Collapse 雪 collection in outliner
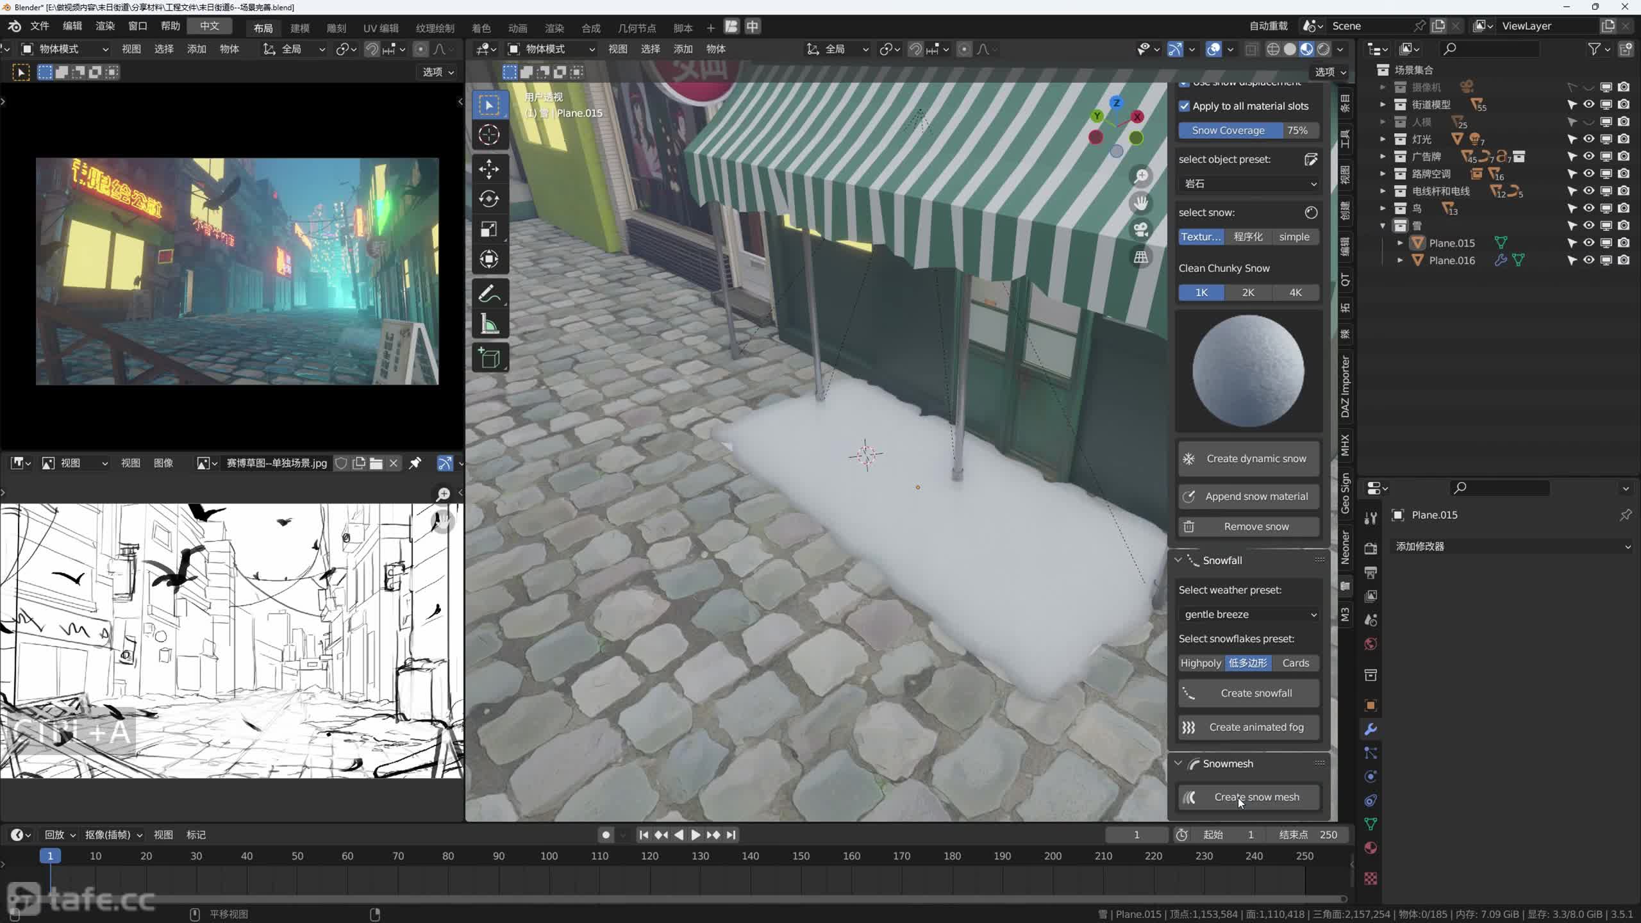Image resolution: width=1641 pixels, height=923 pixels. (x=1383, y=226)
